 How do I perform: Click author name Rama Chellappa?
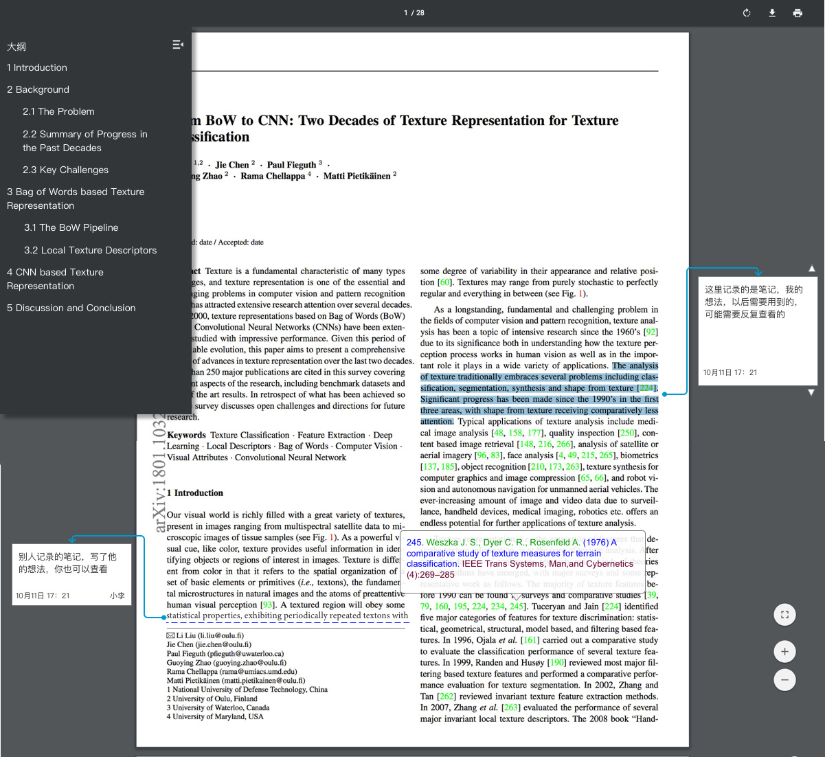(x=273, y=176)
